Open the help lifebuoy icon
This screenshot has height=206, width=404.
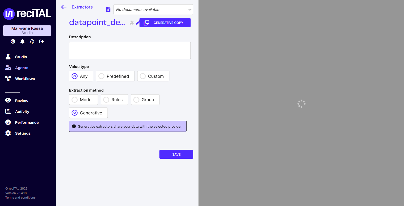click(x=13, y=41)
